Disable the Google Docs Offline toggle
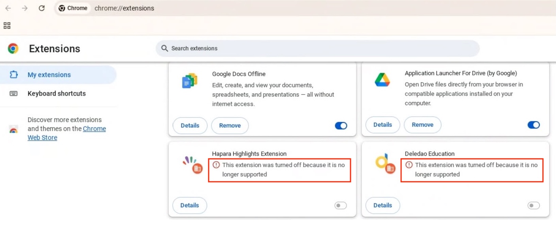The image size is (556, 226). [x=341, y=126]
